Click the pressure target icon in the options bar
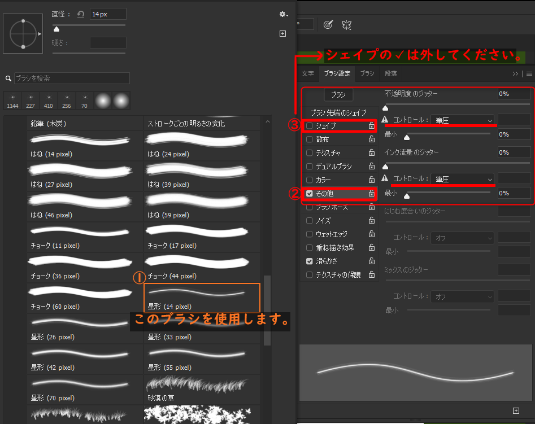 pyautogui.click(x=328, y=24)
